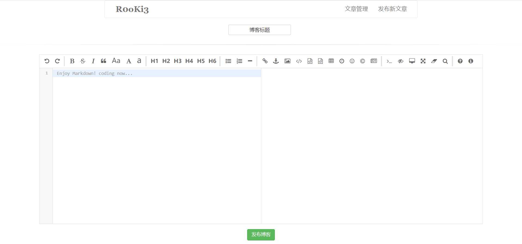Click the undo icon in editor toolbar

47,61
